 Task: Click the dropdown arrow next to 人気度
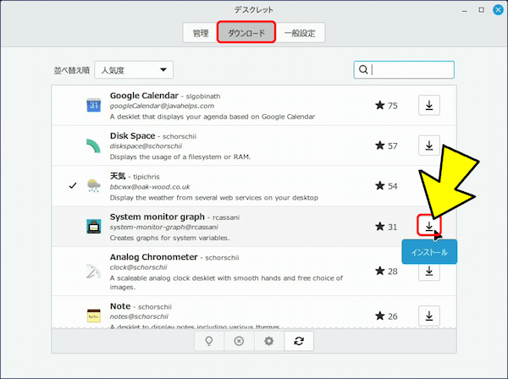pos(163,70)
